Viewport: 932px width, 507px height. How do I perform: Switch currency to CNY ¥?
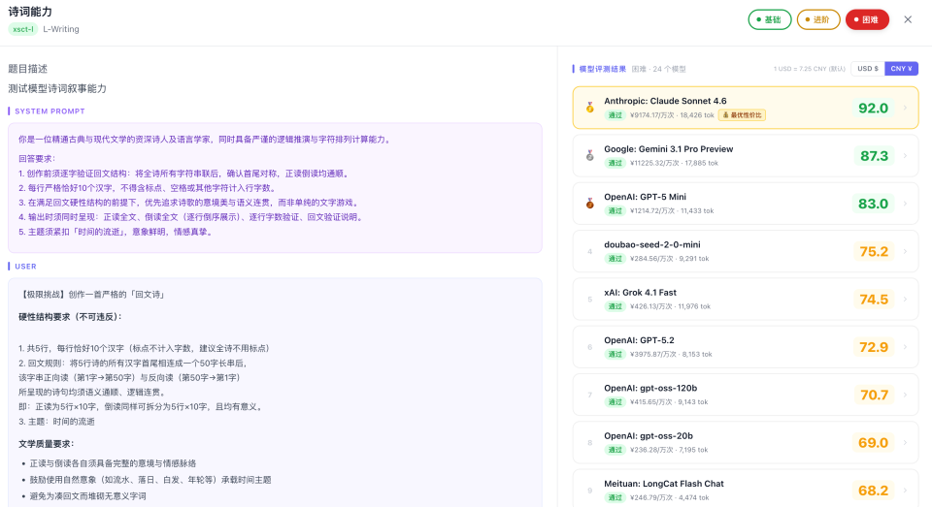901,68
